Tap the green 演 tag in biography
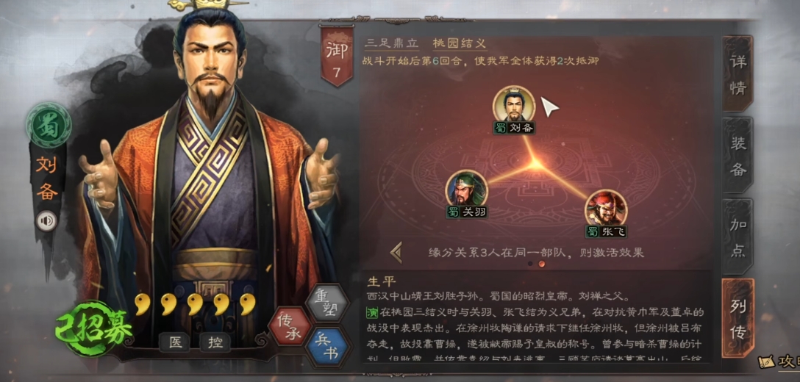This screenshot has width=800, height=382. pos(371,311)
